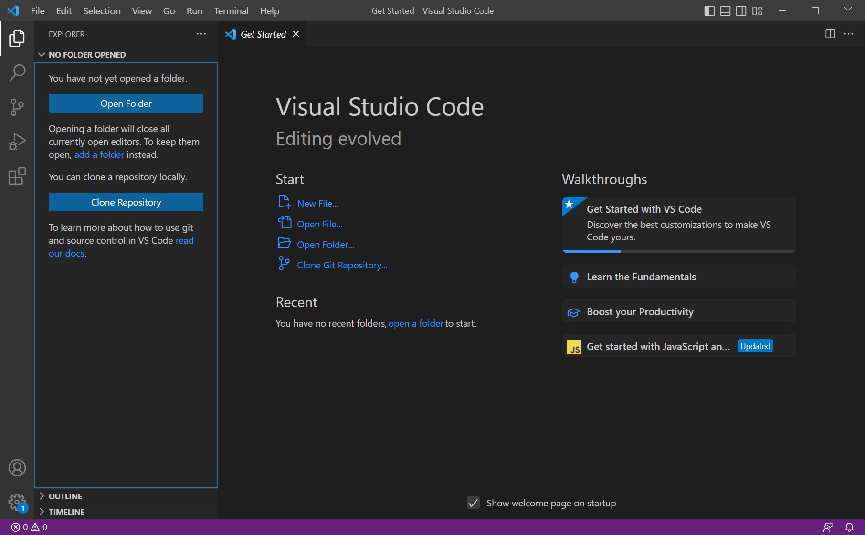Toggle Panel layout icon

pos(725,10)
